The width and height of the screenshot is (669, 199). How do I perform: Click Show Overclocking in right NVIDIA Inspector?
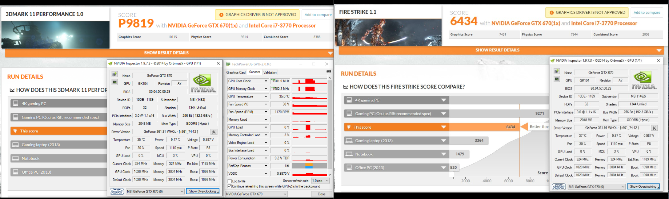pos(643,187)
